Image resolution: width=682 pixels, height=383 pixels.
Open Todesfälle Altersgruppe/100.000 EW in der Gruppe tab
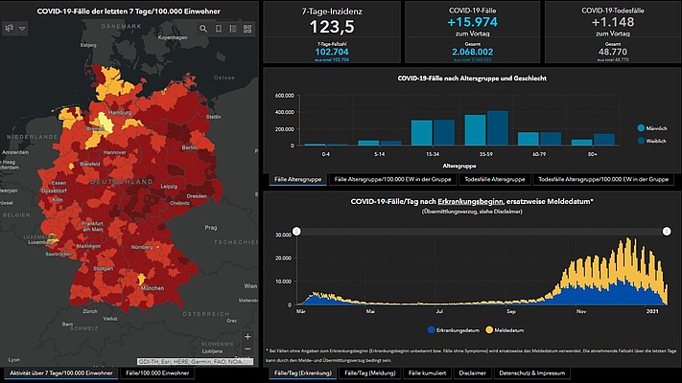[603, 179]
